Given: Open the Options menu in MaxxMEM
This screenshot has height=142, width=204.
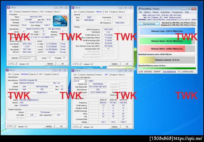Looking at the screenshot, I should pos(147,12).
